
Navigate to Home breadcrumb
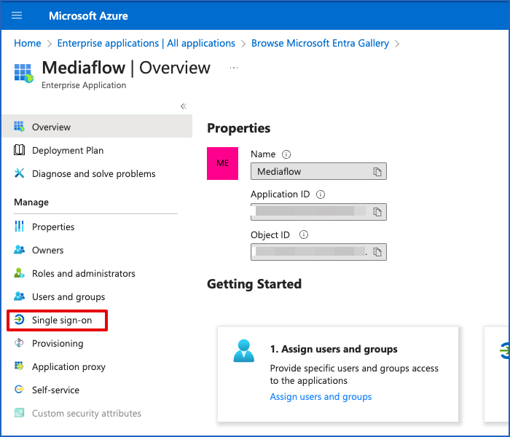pos(28,44)
